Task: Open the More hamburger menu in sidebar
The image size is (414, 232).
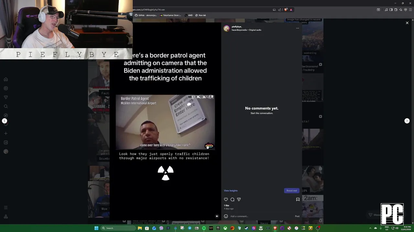Action: point(6,208)
